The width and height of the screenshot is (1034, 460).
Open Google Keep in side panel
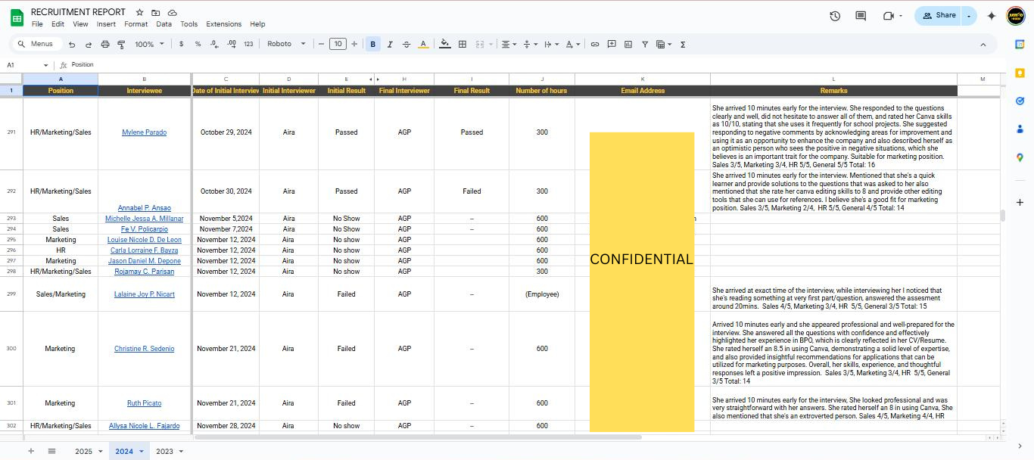1020,73
